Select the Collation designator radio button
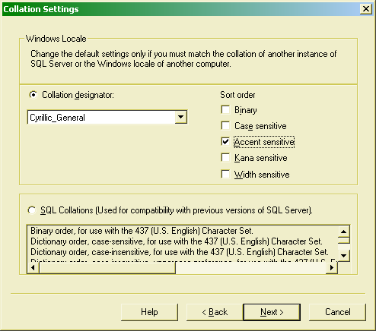This screenshot has height=331, width=376. [x=33, y=95]
